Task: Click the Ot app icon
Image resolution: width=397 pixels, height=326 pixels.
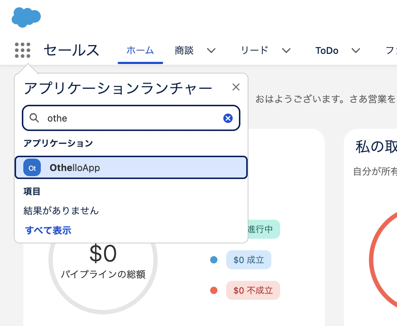Action: point(32,167)
